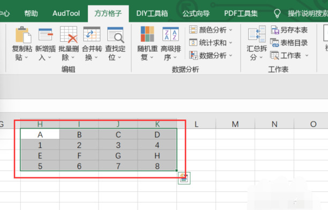Expand the 汇总拆分 dropdown arrow
Image resolution: width=328 pixels, height=210 pixels.
click(261, 57)
